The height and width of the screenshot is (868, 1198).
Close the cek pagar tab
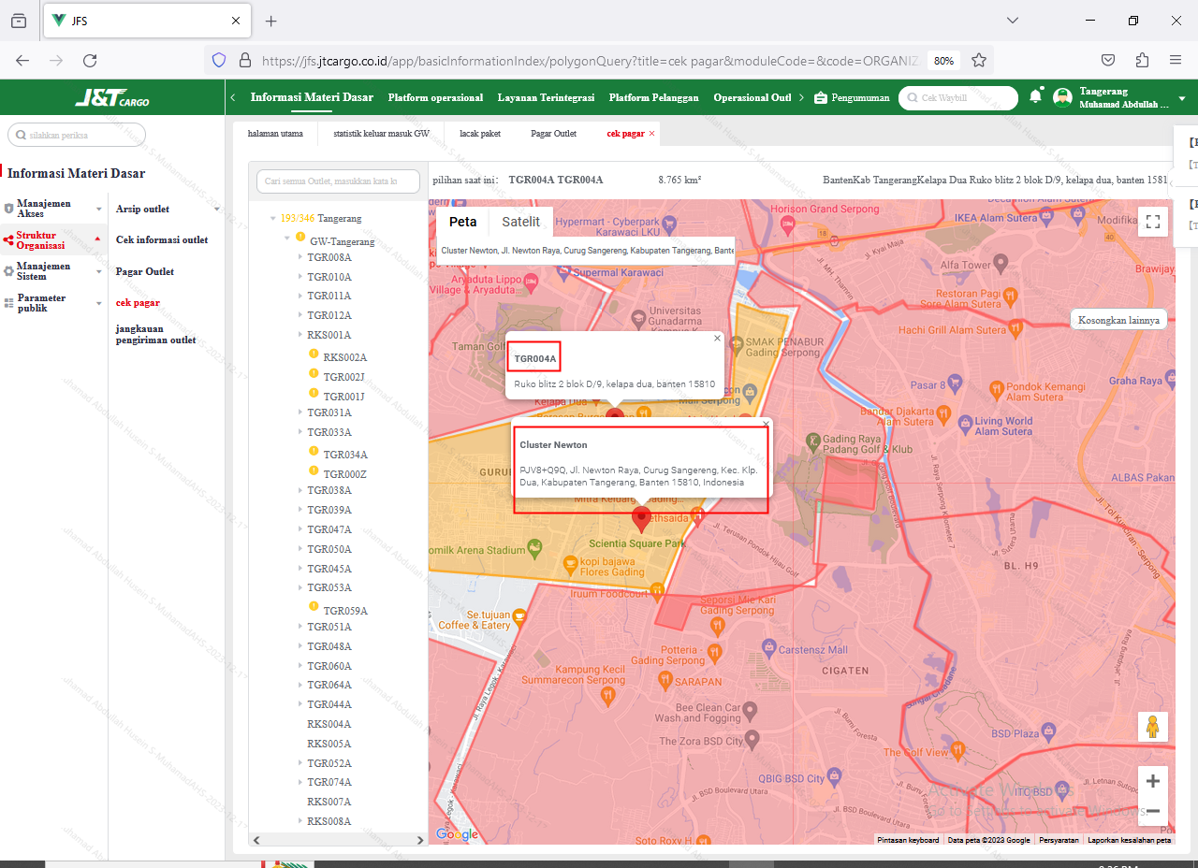click(x=652, y=134)
